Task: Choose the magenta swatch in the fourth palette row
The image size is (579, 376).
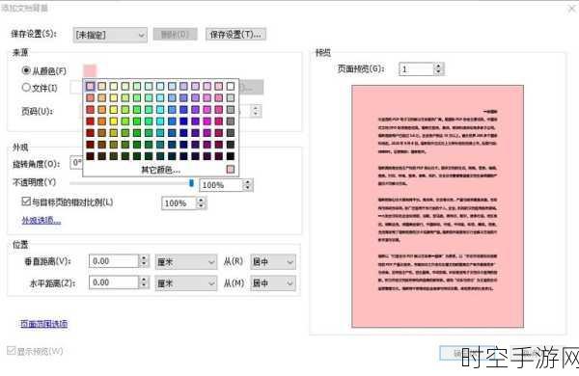Action: pos(207,121)
